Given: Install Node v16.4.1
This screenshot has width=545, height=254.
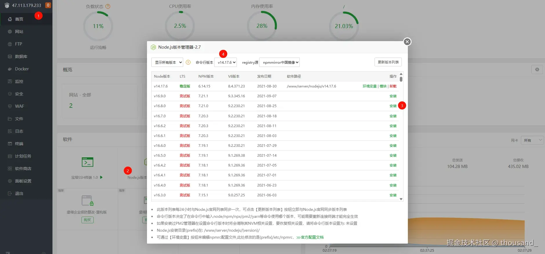Looking at the screenshot, I should pos(393,175).
